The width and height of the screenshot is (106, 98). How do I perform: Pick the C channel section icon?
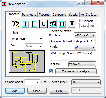(x=34, y=24)
